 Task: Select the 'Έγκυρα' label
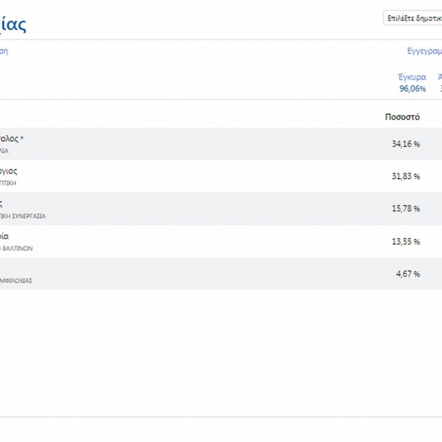pyautogui.click(x=412, y=77)
